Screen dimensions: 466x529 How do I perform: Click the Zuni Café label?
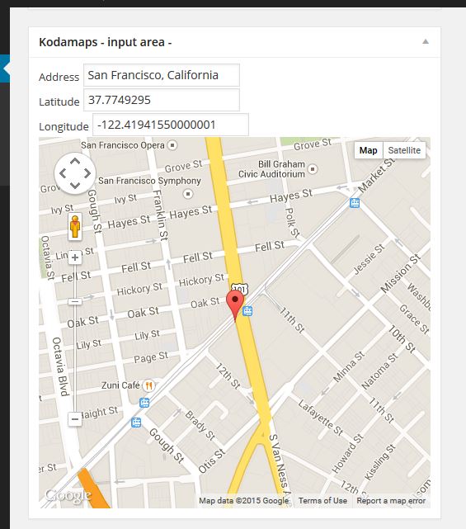click(120, 385)
